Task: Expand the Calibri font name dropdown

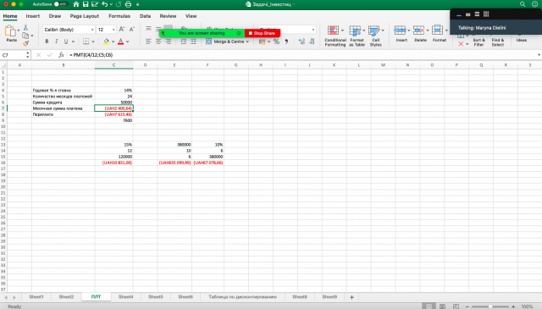Action: (x=92, y=30)
